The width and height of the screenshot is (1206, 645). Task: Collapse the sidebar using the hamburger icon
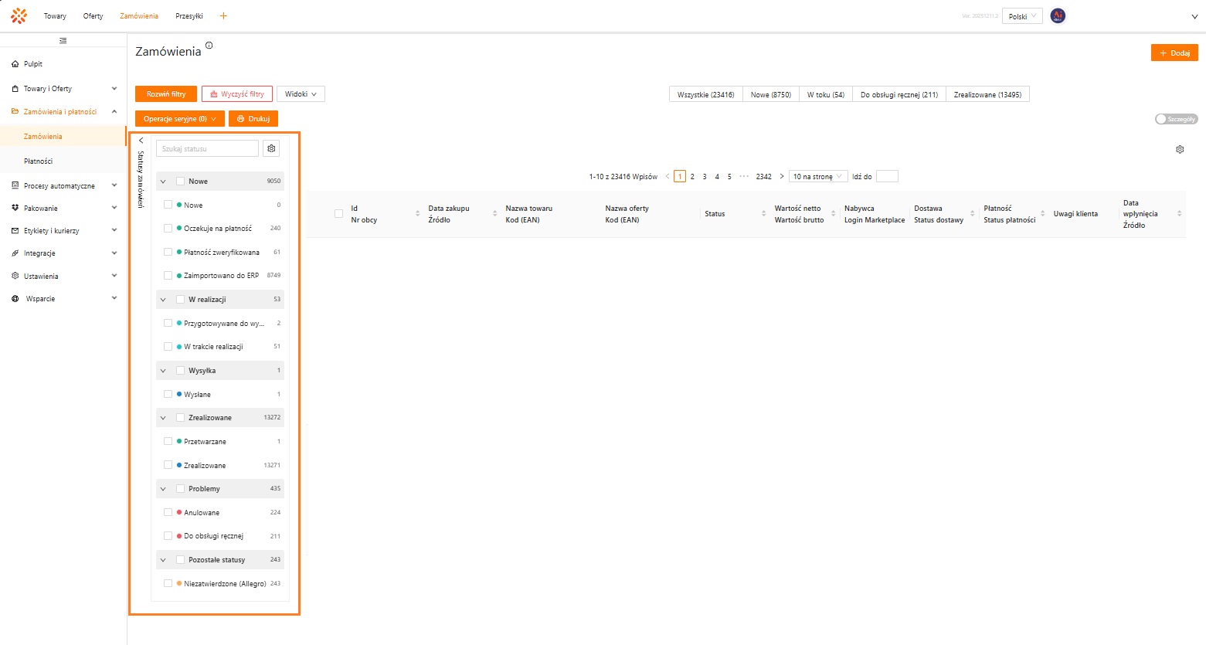pyautogui.click(x=63, y=41)
